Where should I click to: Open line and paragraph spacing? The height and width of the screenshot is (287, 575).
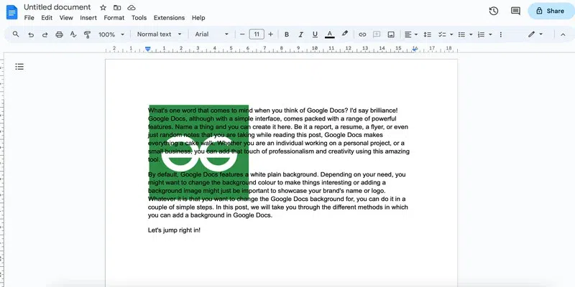427,34
